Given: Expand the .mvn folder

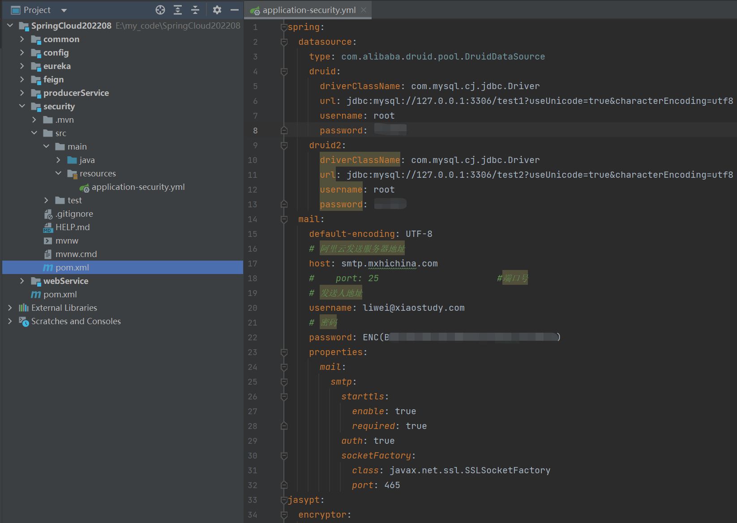Looking at the screenshot, I should 34,120.
